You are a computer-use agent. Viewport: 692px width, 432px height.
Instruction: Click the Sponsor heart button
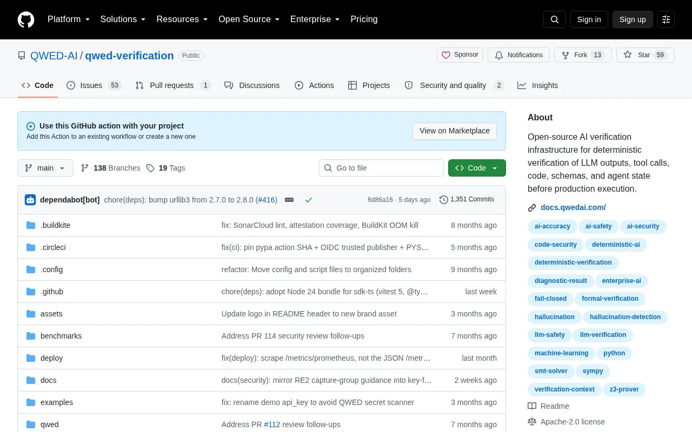pyautogui.click(x=460, y=55)
